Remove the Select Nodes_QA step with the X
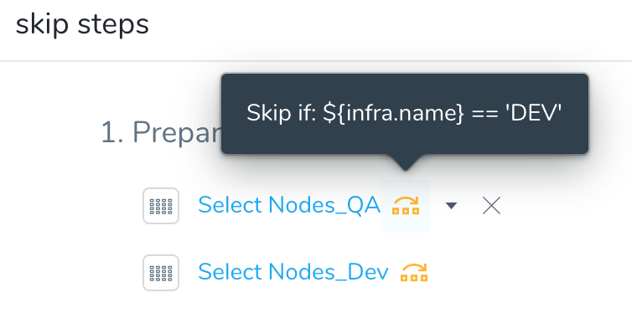This screenshot has height=323, width=632. coord(491,206)
